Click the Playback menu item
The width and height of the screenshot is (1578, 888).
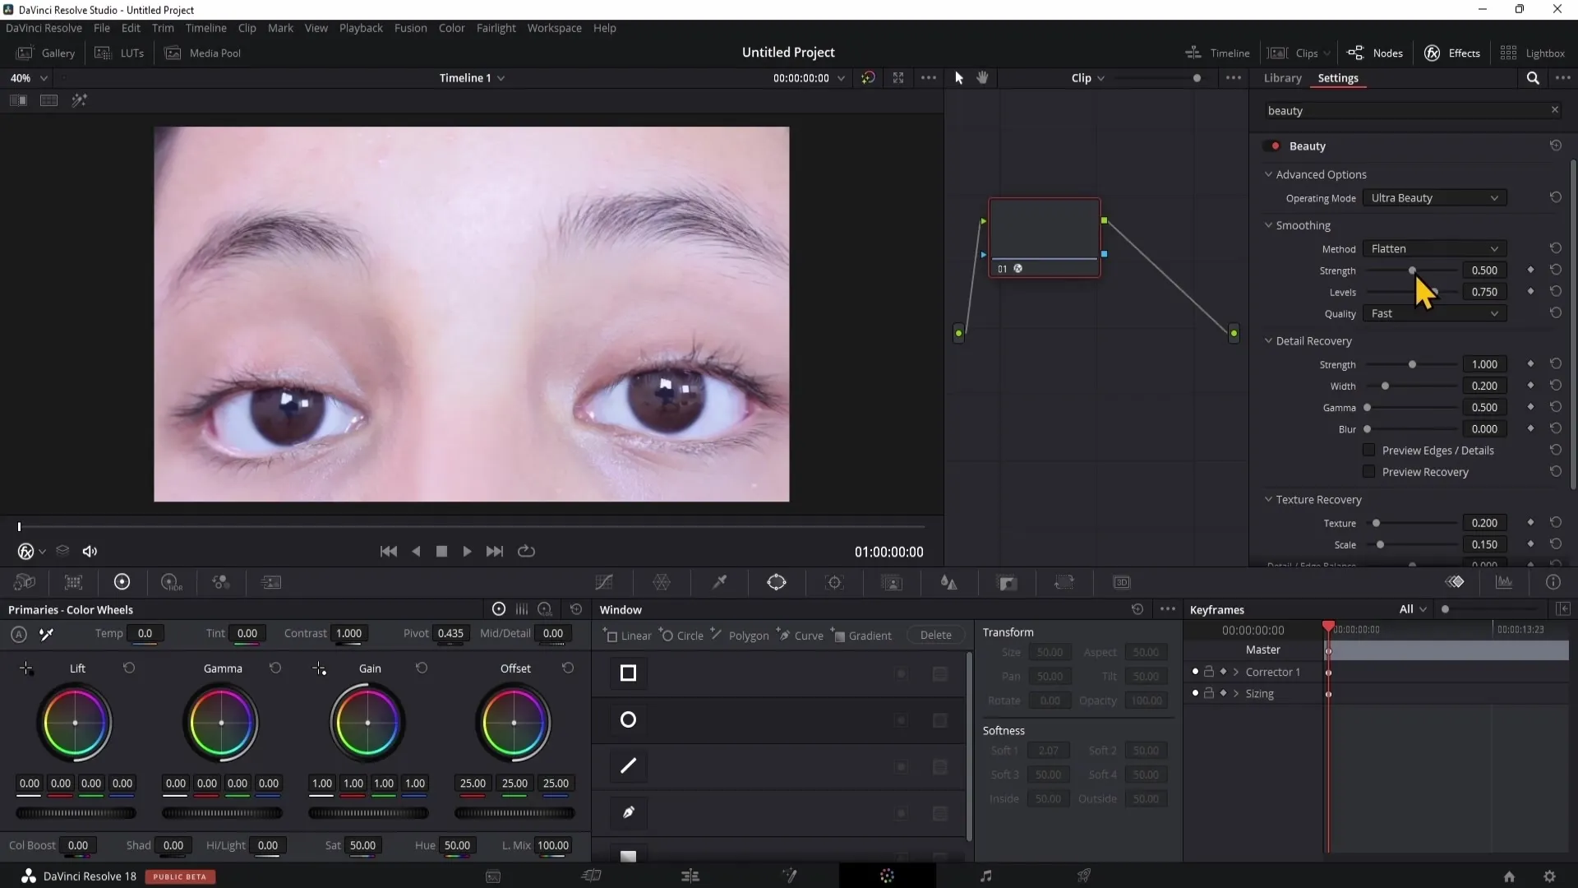point(362,27)
